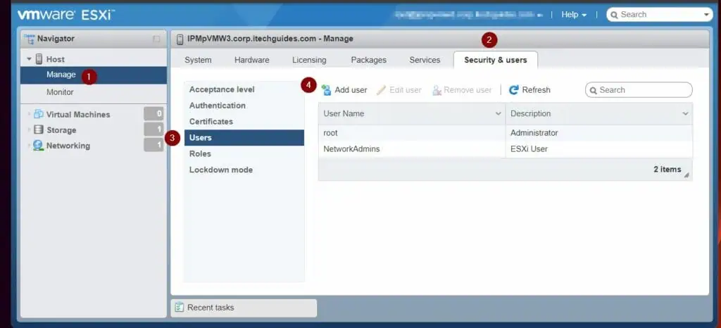Select the NetworkAdmins user row
This screenshot has width=721, height=328.
[x=506, y=149]
